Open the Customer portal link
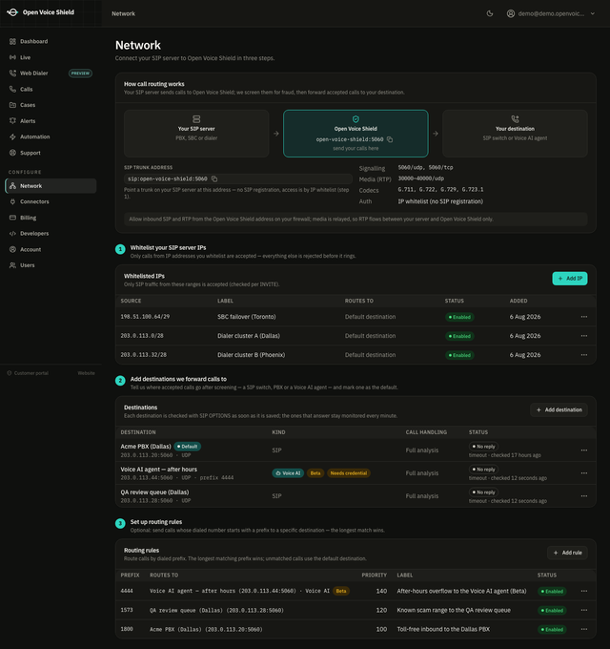The image size is (610, 649). point(28,373)
